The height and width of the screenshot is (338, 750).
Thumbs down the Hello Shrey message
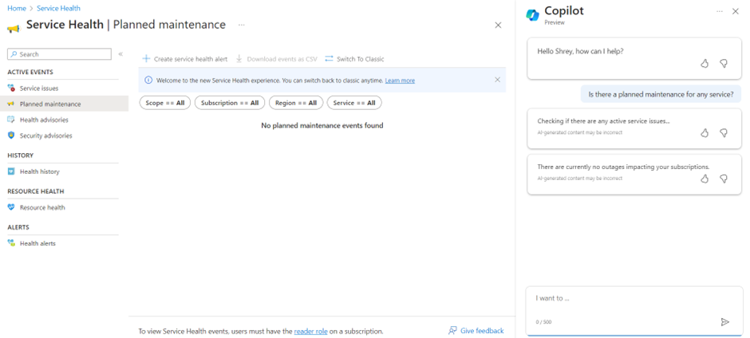tap(724, 63)
